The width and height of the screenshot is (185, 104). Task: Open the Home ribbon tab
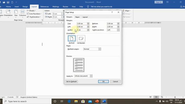8,7
